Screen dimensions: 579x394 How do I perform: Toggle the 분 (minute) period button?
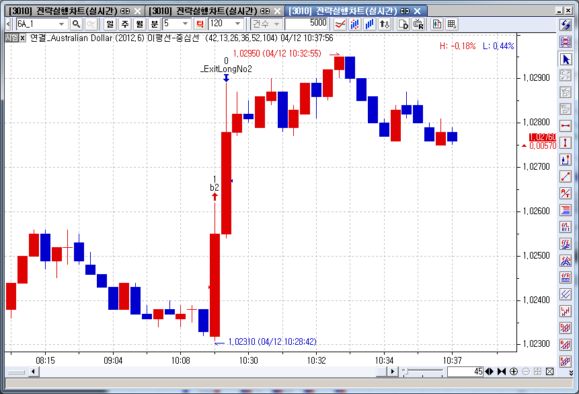coord(155,24)
